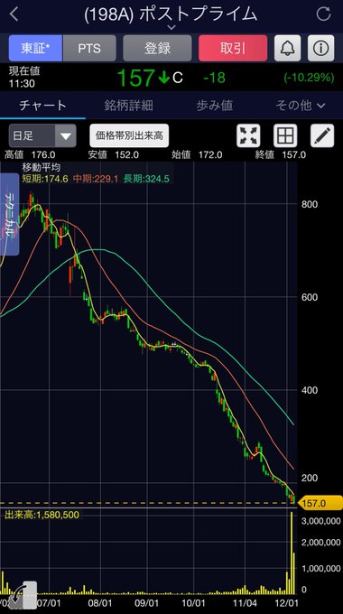Tap the (-10.29%) change percentage

point(309,78)
